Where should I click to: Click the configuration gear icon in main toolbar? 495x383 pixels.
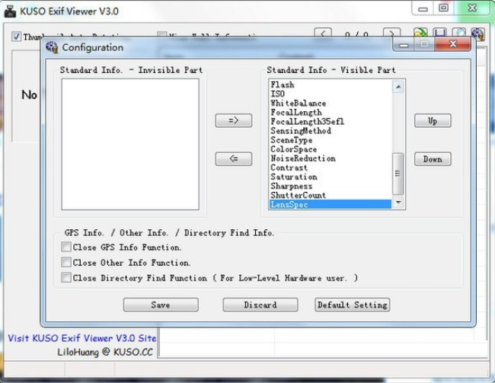pos(477,34)
